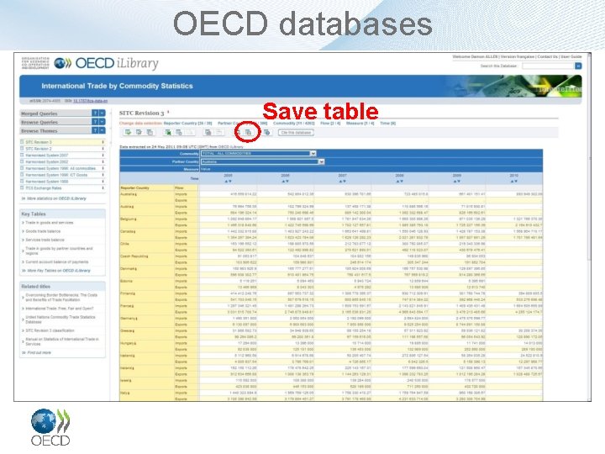Screen dimensions: 605x454
Task: Open the Partner Country dropdown
Action: point(262,161)
